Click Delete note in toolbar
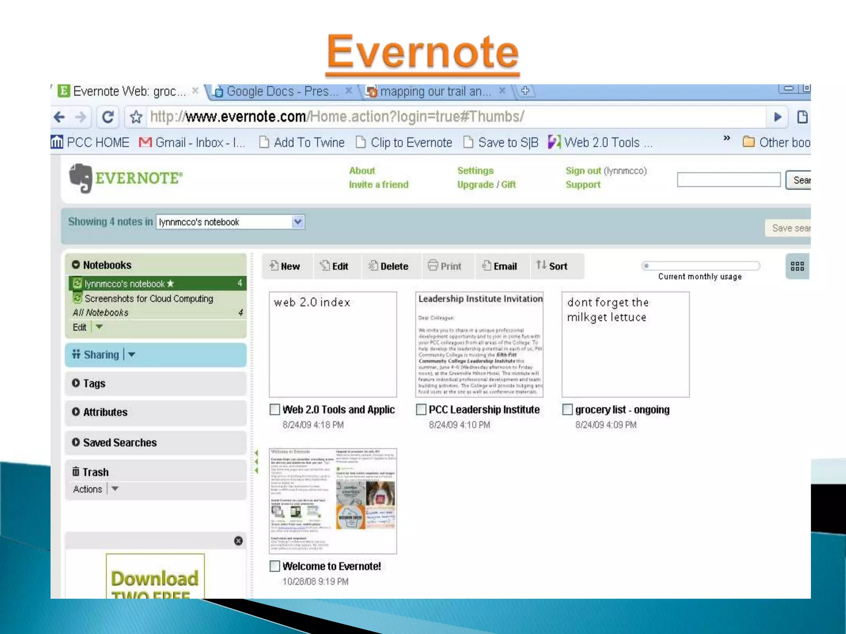This screenshot has width=846, height=634. pos(388,266)
